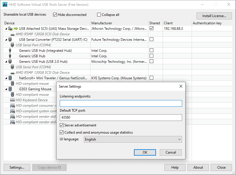Click HID Keyboard Device keyboard icon

coord(12,100)
